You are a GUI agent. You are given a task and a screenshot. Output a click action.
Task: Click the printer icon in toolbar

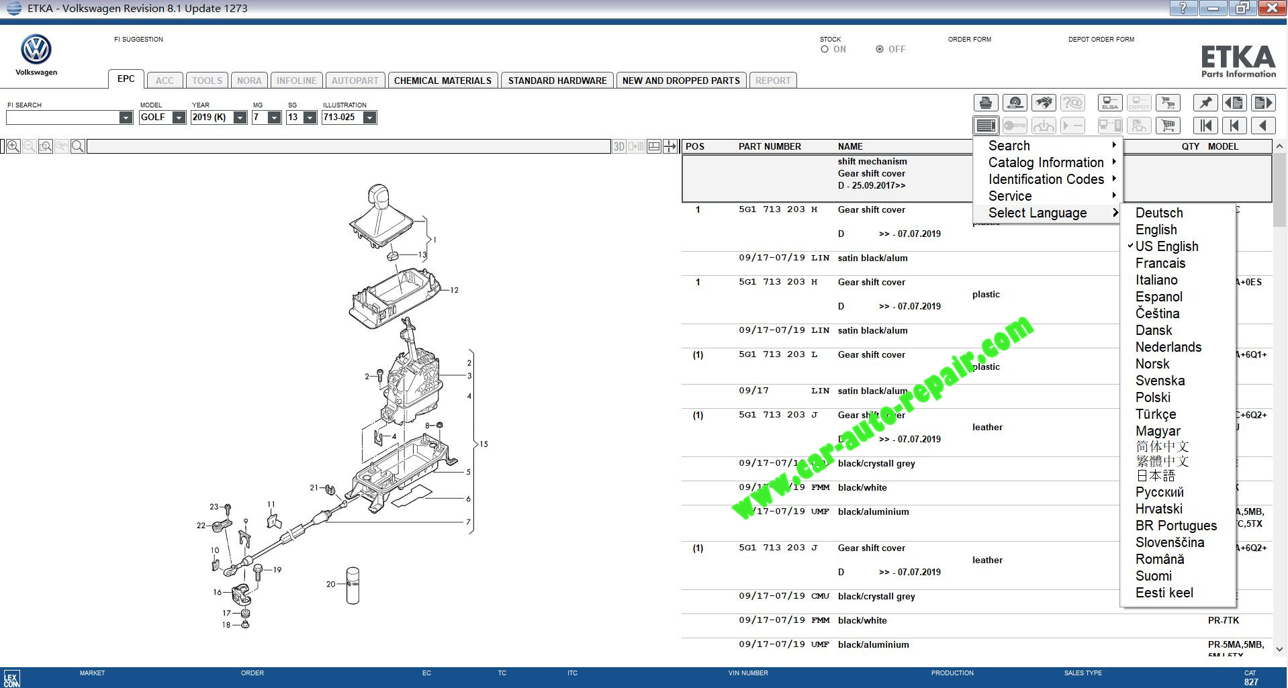tap(986, 103)
